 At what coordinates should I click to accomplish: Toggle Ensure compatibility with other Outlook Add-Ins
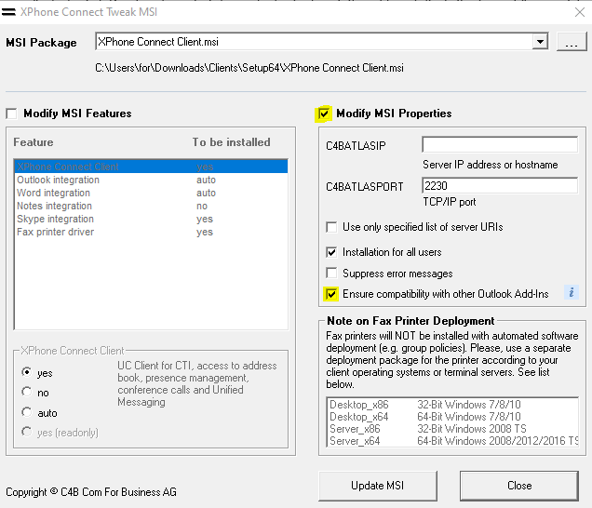pos(331,294)
